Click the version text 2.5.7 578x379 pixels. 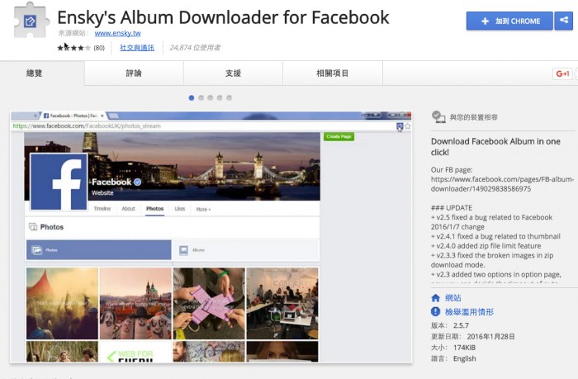click(x=461, y=325)
